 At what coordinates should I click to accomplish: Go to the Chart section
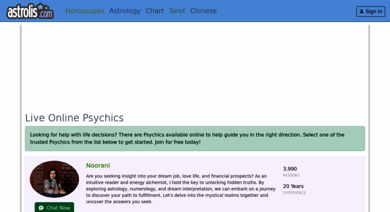(x=155, y=11)
